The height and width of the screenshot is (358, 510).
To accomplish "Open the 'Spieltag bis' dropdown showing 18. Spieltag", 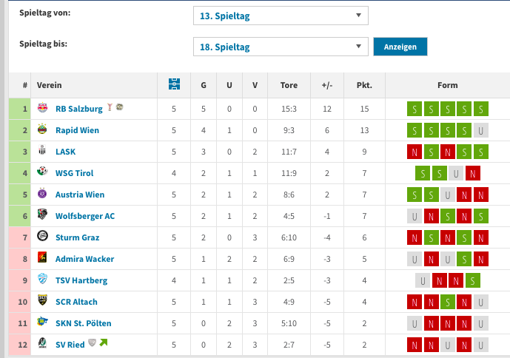I will tap(281, 47).
